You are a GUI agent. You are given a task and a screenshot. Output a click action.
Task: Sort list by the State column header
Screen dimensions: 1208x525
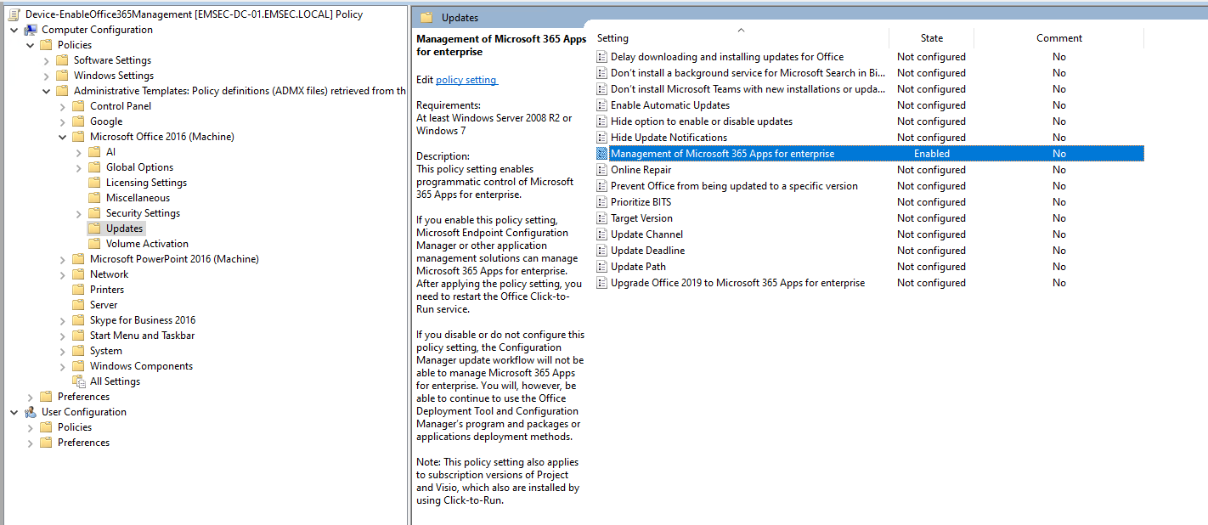click(x=931, y=38)
